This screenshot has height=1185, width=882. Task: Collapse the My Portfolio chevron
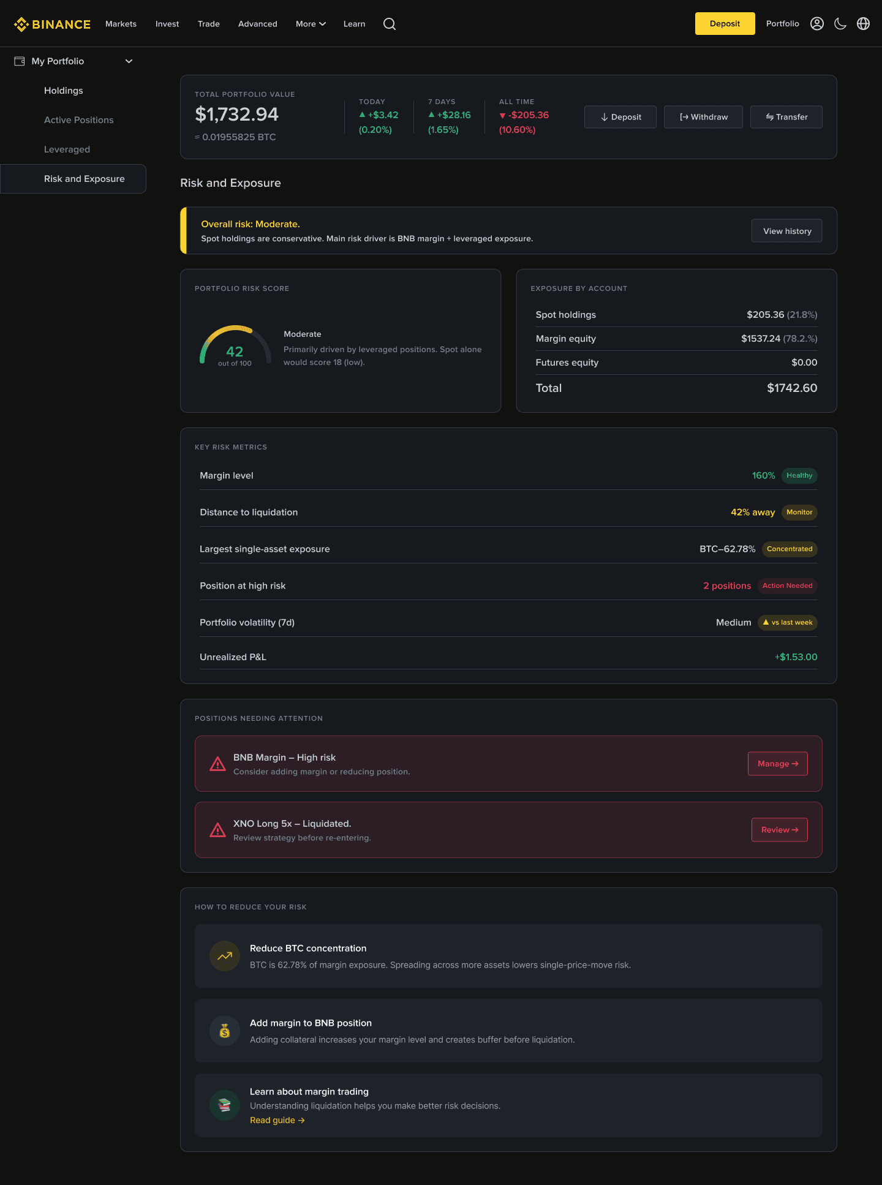pyautogui.click(x=129, y=61)
